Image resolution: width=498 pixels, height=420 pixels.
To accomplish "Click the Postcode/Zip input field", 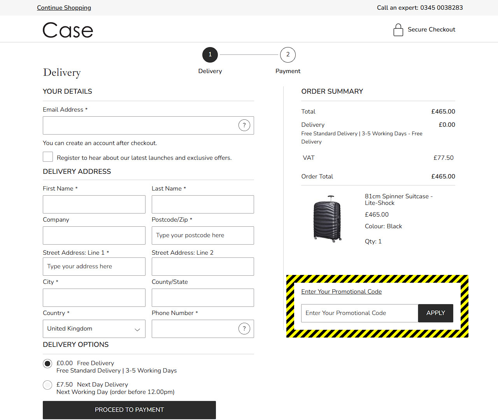I will click(x=203, y=235).
